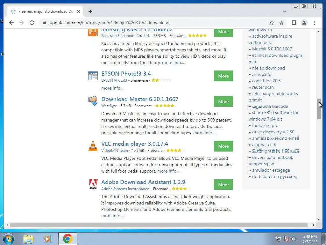Viewport: 326px width, 245px height.
Task: Click the browser forward arrow
Action: (x=22, y=23)
